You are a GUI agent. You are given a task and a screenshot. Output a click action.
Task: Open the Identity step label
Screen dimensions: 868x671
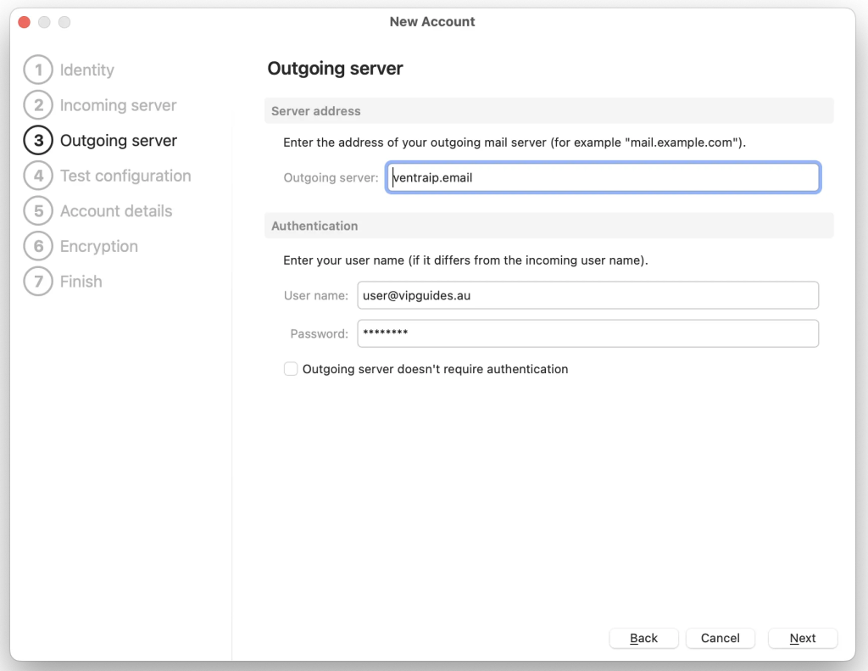pyautogui.click(x=86, y=70)
